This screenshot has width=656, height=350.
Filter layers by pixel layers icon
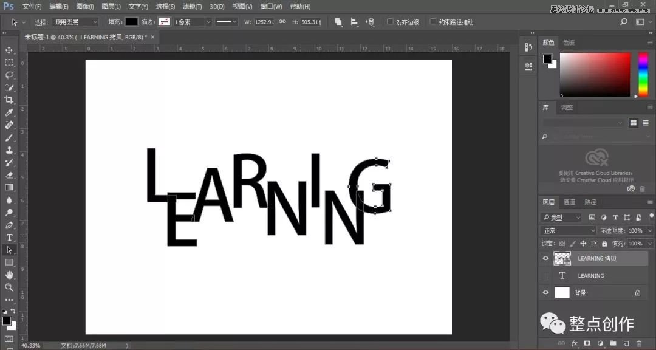[592, 218]
